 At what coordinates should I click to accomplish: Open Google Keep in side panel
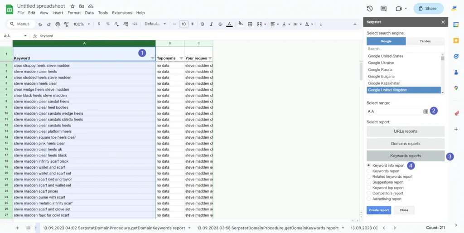[456, 40]
